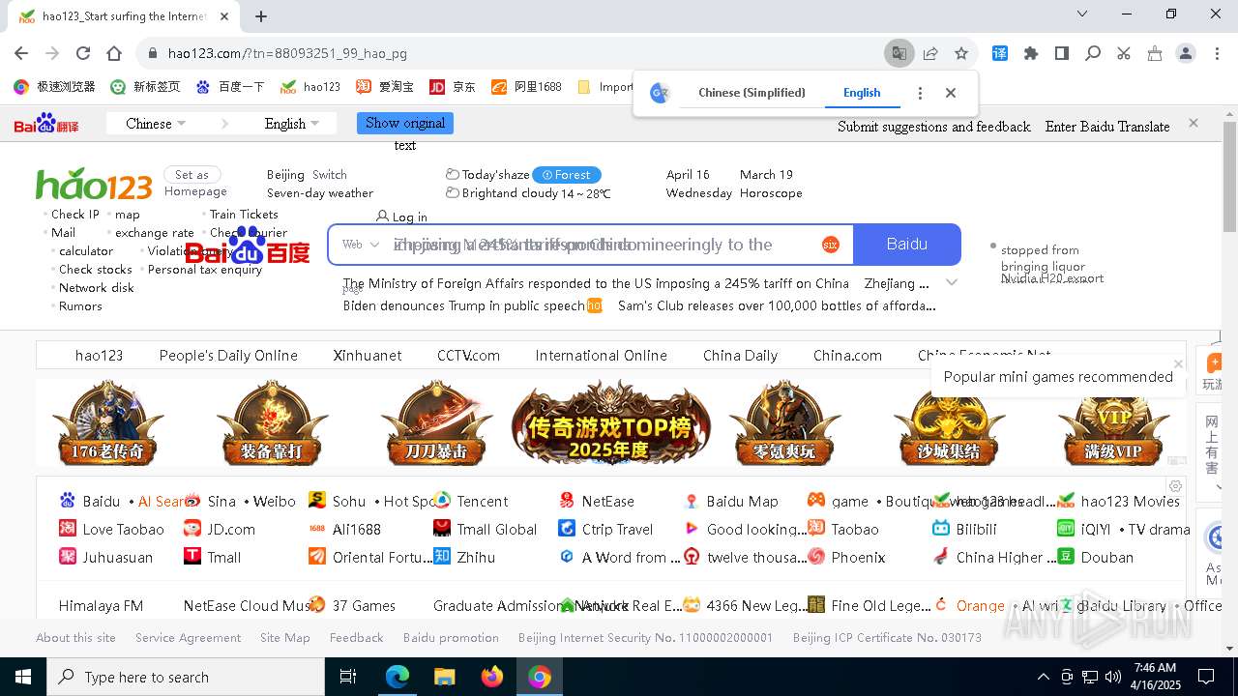Click the cleaning brush extension icon
This screenshot has height=696, width=1238.
tap(1155, 53)
